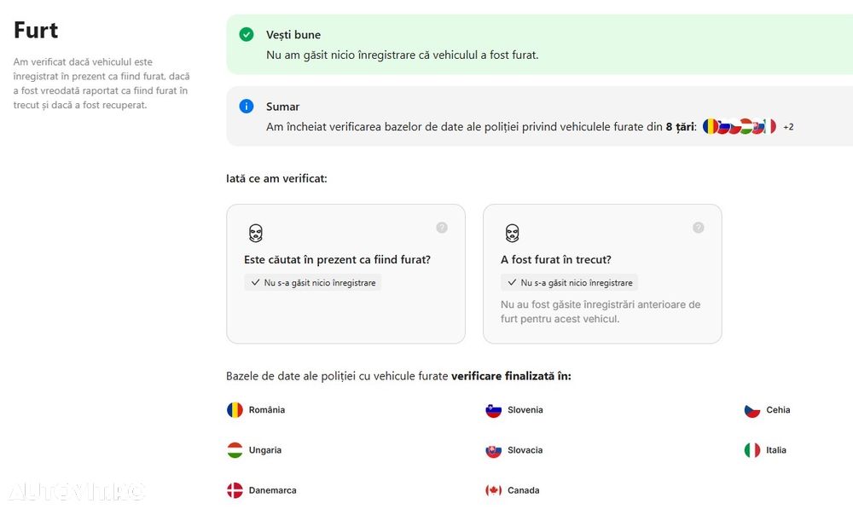Click the Slovacia flag icon

pyautogui.click(x=493, y=450)
